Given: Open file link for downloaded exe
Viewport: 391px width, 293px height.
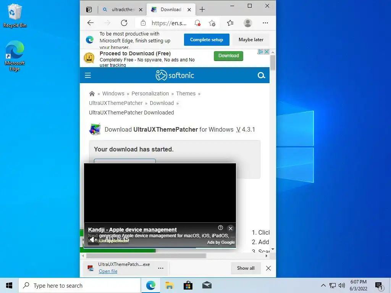Looking at the screenshot, I should 108,271.
